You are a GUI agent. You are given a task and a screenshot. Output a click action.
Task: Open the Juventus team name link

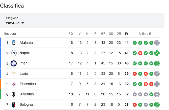tap(27, 94)
